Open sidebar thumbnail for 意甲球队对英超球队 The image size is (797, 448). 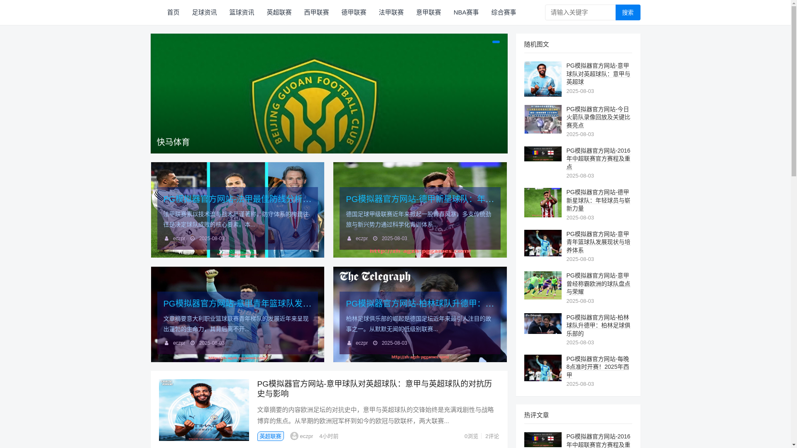click(x=543, y=79)
